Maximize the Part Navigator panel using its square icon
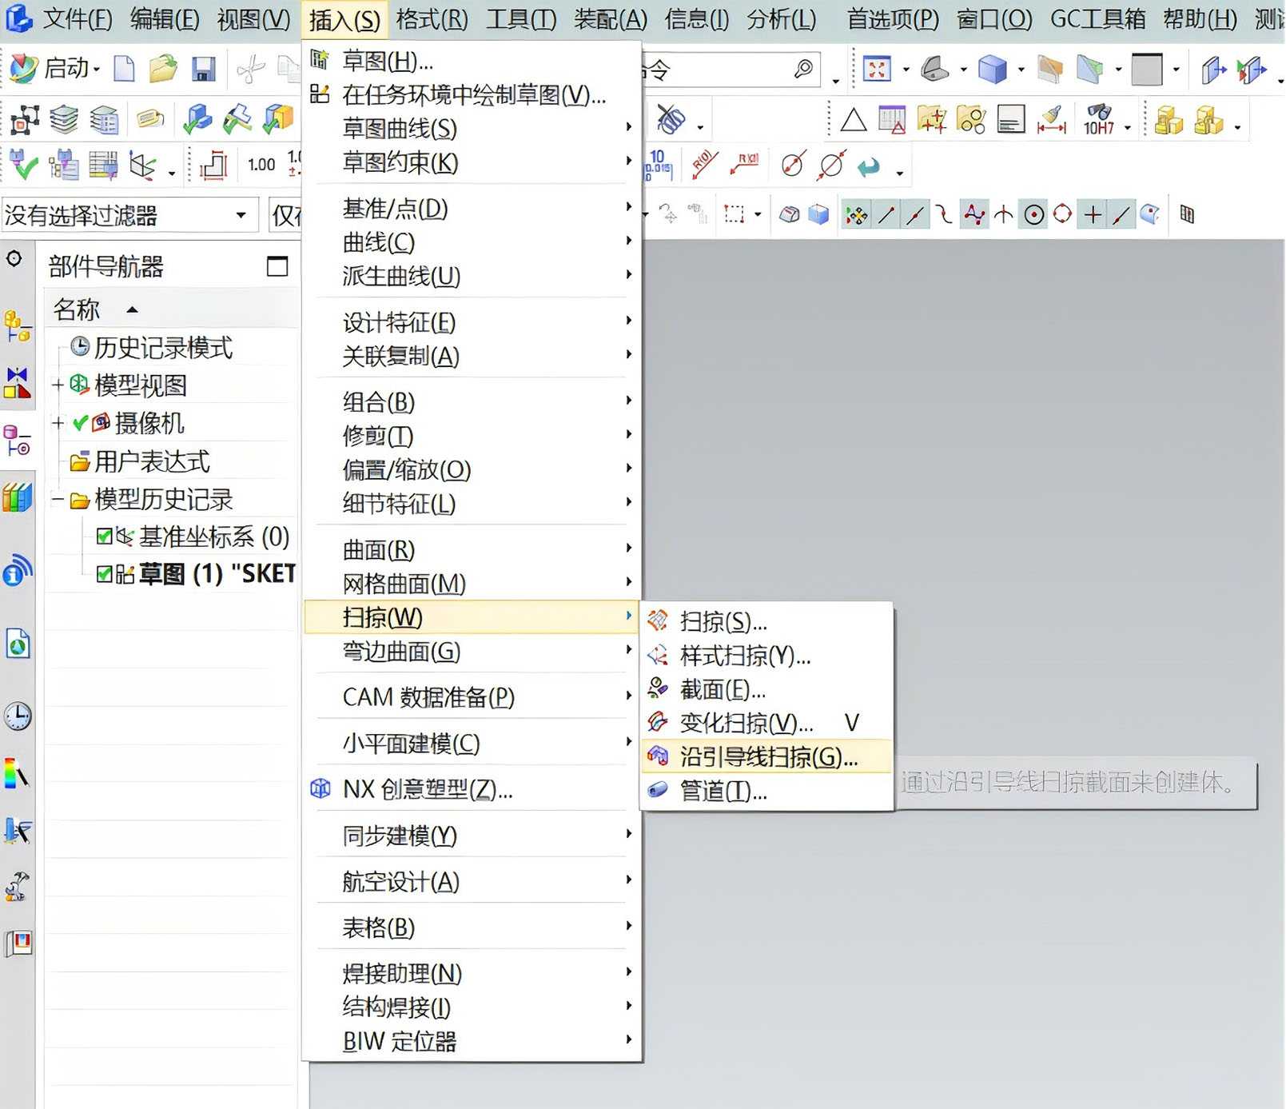1286x1109 pixels. point(277,266)
